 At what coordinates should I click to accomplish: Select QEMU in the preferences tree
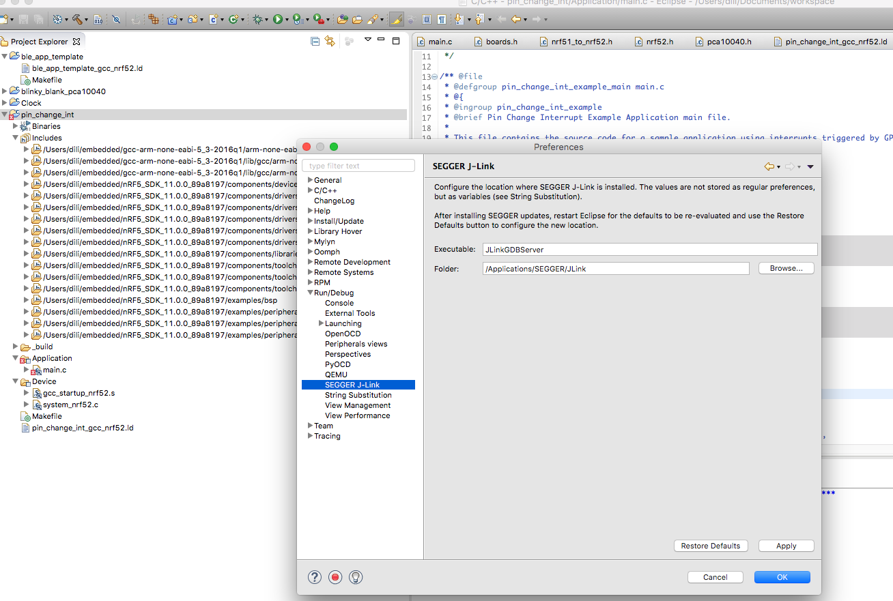click(x=336, y=375)
